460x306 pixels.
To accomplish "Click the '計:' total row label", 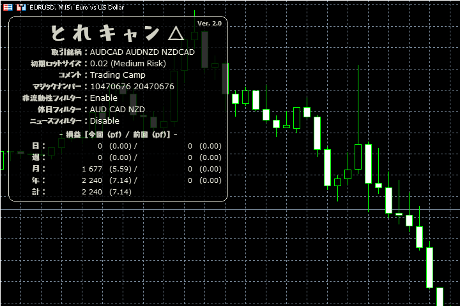I will (x=38, y=192).
